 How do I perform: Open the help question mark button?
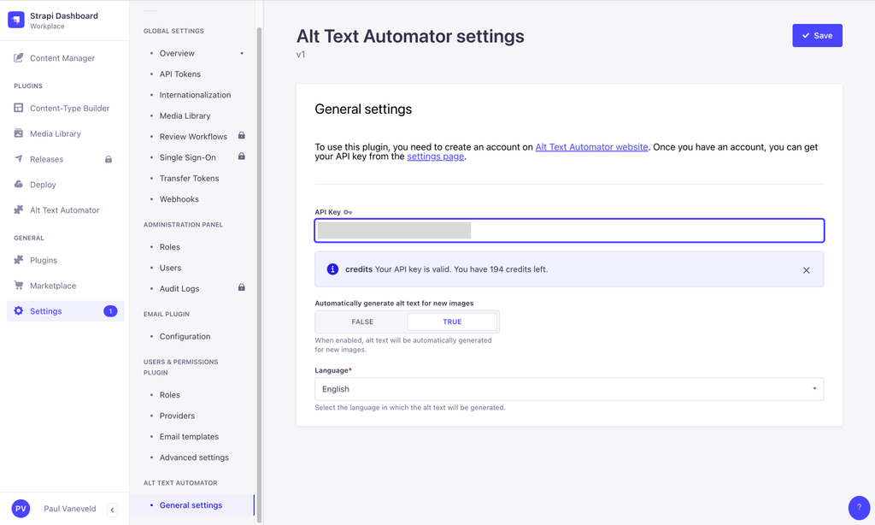[859, 508]
